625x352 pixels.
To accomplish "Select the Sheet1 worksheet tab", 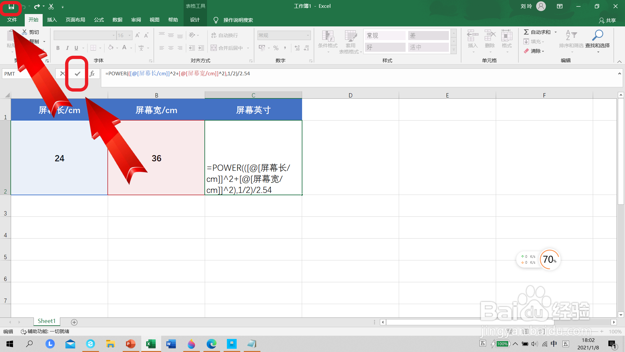I will coord(47,321).
